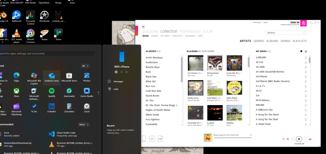
Task: Click SIGN IN in Zune
Action: 295,23
